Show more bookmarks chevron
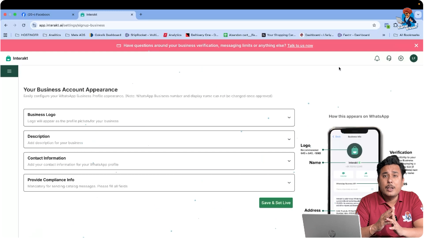424x238 pixels. (384, 35)
